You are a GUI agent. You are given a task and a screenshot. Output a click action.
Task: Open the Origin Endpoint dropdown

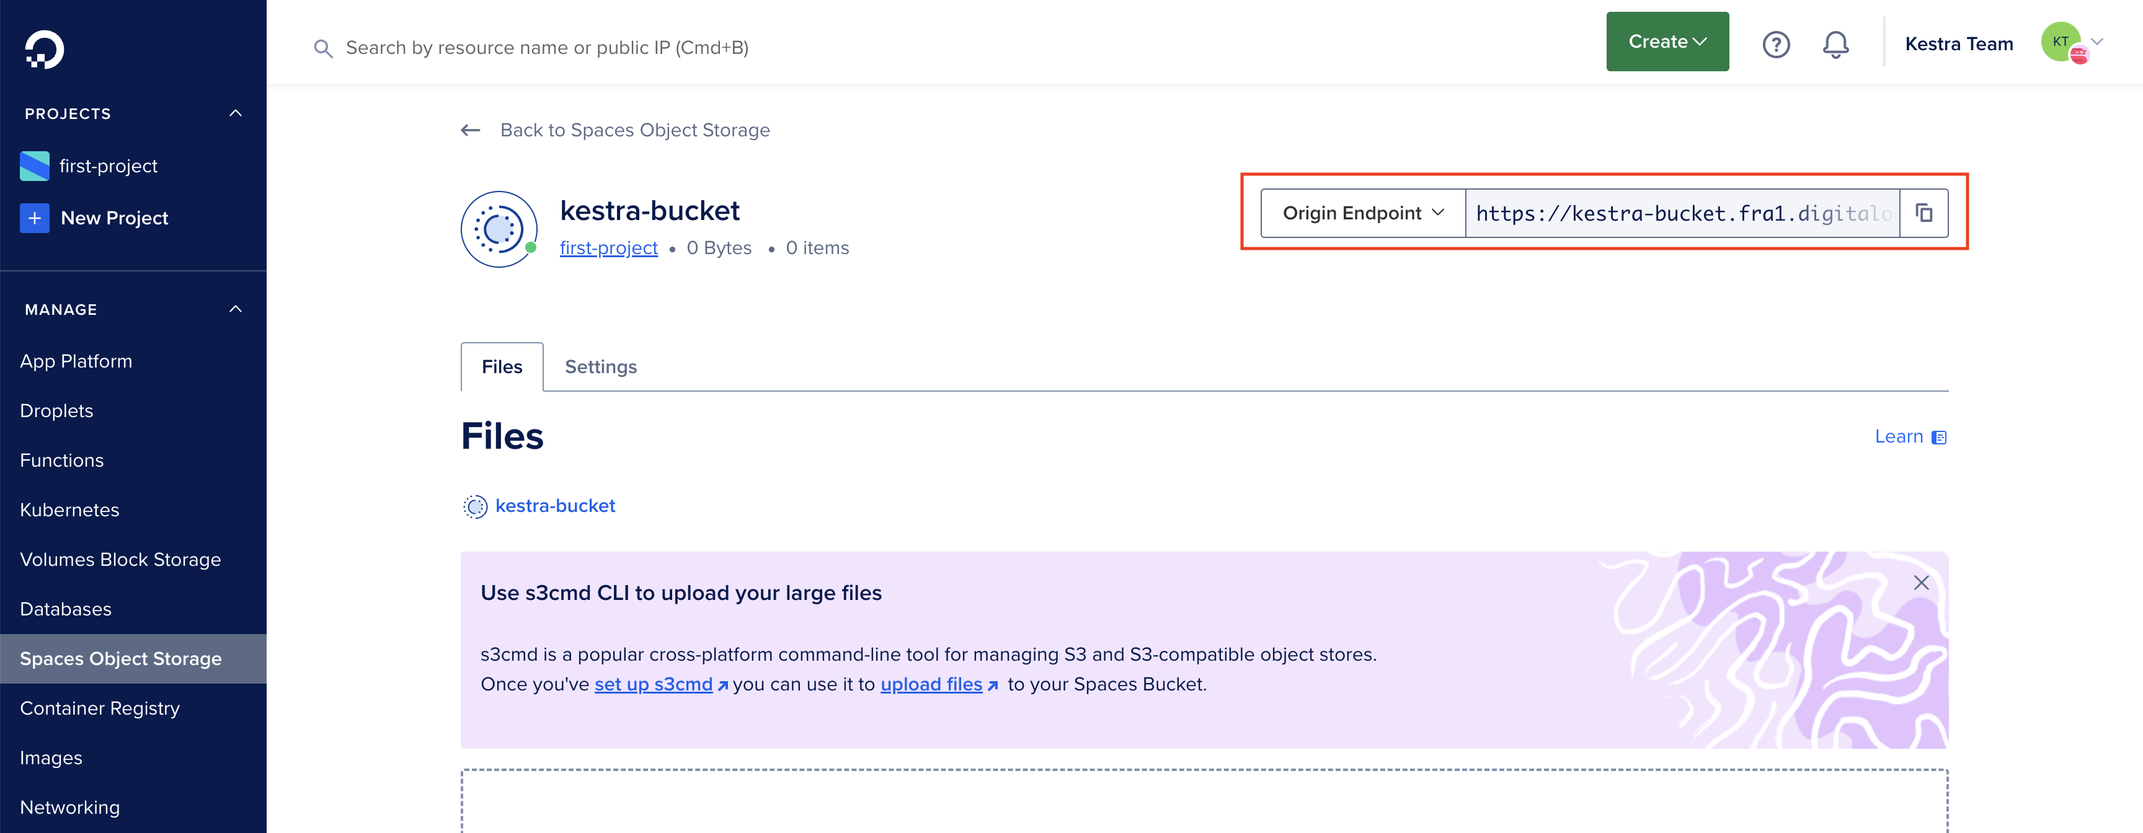click(1362, 213)
